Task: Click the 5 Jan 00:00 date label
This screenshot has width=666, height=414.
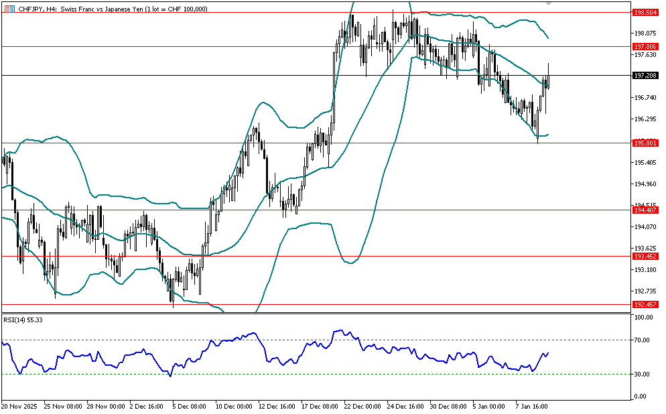Action: tap(488, 406)
